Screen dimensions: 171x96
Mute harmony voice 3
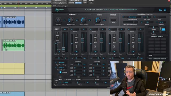(x=114, y=40)
